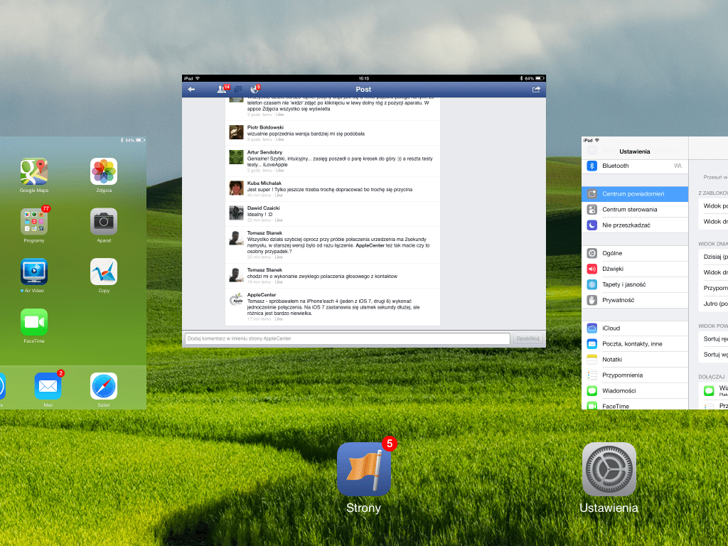Open the Strony app icon
The width and height of the screenshot is (728, 546).
[x=363, y=469]
